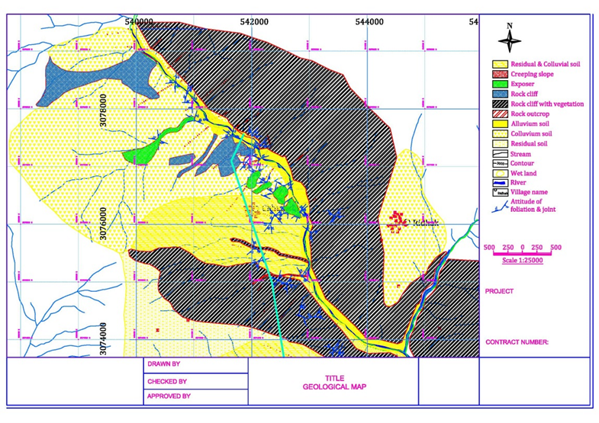Click the Village name legend symbol

click(x=500, y=193)
